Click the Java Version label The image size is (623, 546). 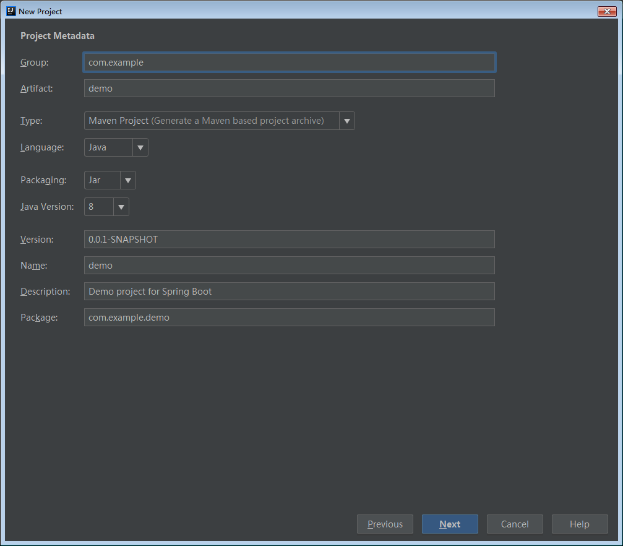47,207
